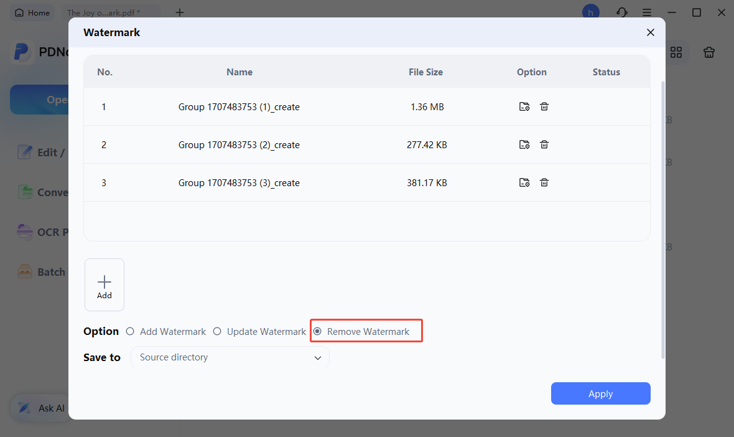Image resolution: width=734 pixels, height=437 pixels.
Task: Click the Apply button
Action: point(600,393)
